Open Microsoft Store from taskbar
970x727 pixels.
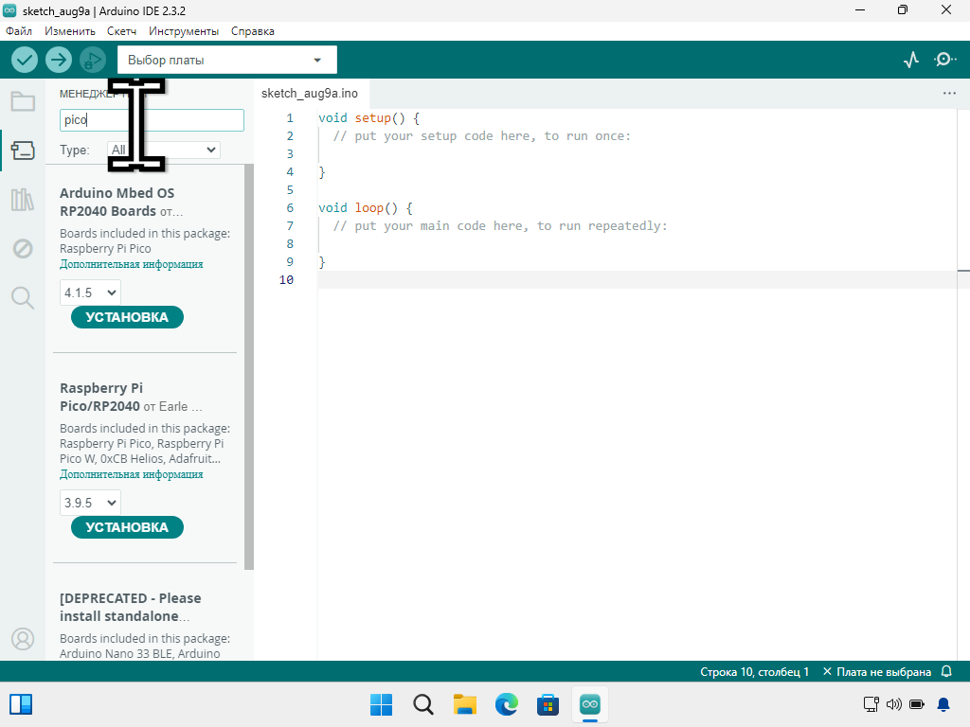click(548, 704)
